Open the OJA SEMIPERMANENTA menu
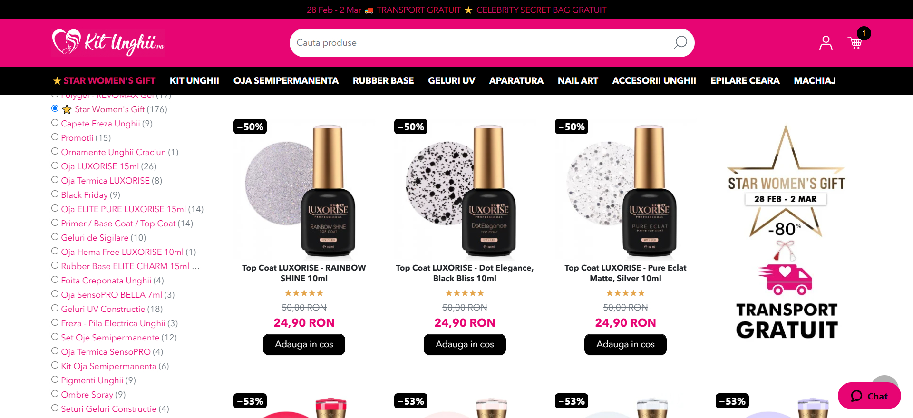The width and height of the screenshot is (913, 418). point(286,81)
